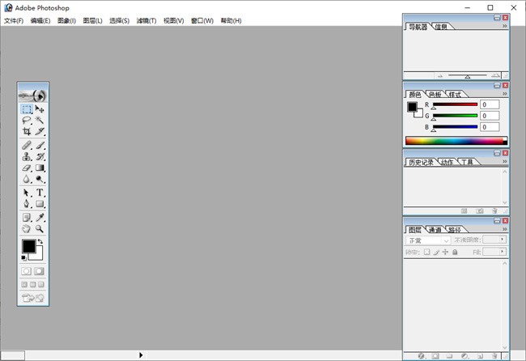Viewport: 526px width, 361px height.
Task: Select the Gradient tool
Action: [40, 168]
